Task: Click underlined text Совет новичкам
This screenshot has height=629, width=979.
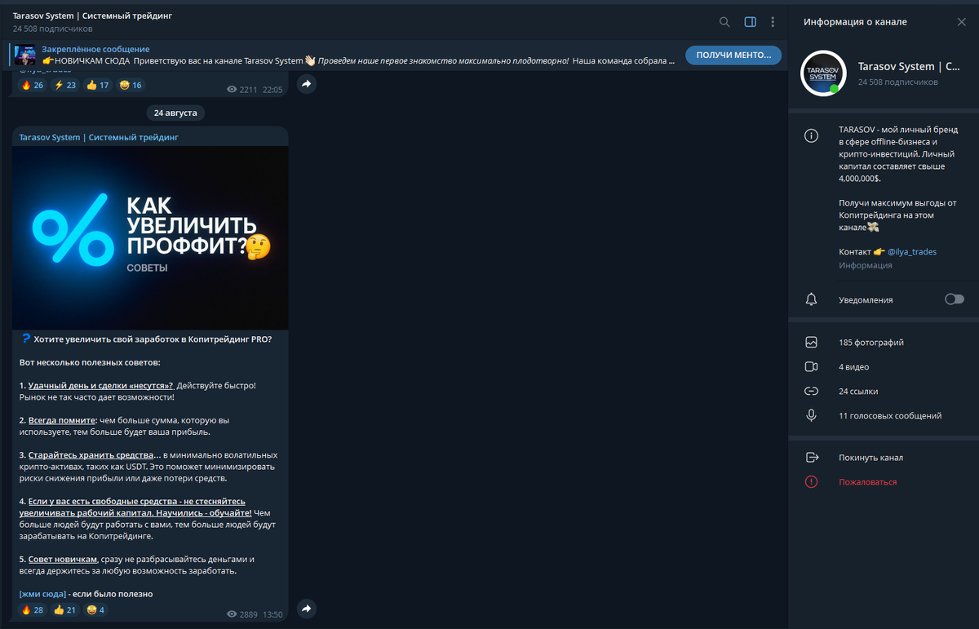Action: [x=62, y=560]
